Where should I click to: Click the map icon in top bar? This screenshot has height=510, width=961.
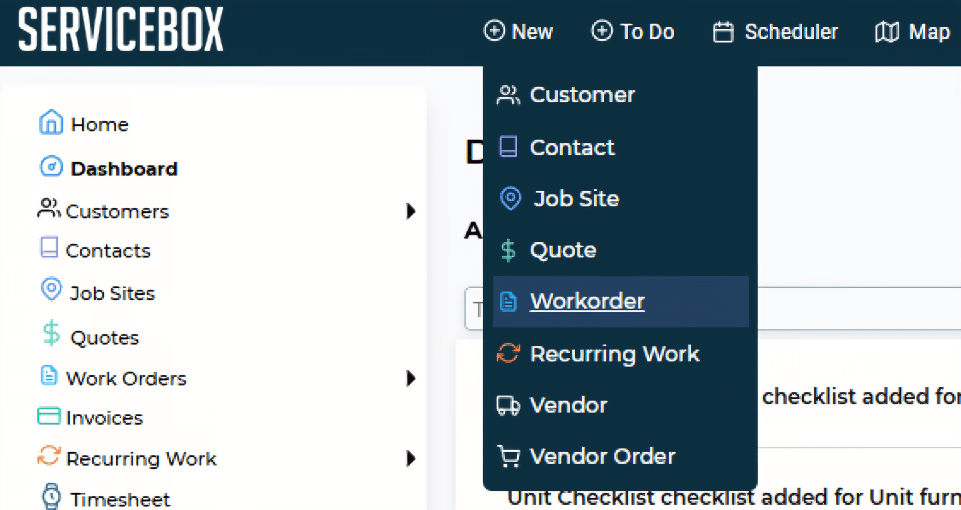887,32
